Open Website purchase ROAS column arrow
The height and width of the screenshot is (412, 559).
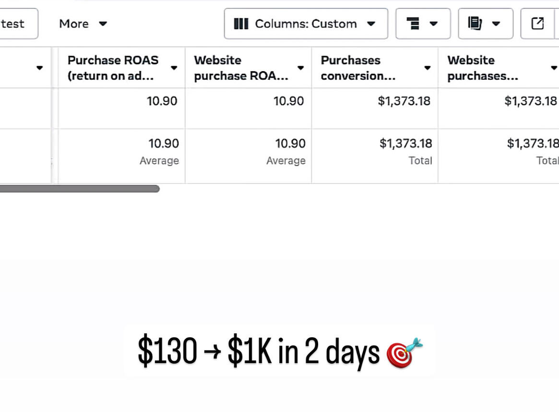(x=300, y=68)
